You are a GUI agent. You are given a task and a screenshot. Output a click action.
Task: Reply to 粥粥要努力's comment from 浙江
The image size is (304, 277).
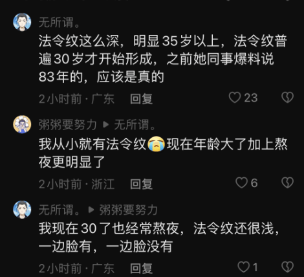tap(142, 184)
